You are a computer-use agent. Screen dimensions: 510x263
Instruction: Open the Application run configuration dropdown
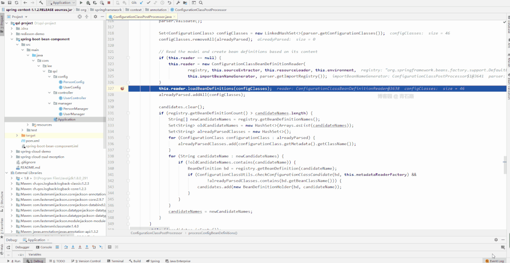click(x=61, y=3)
